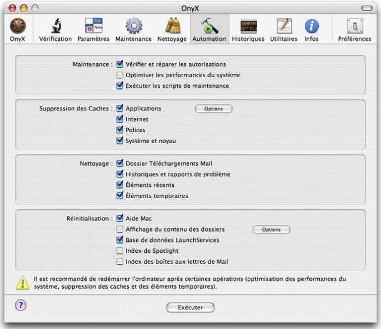Viewport: 381px width, 329px height.
Task: Open the Paramètres section
Action: click(94, 30)
